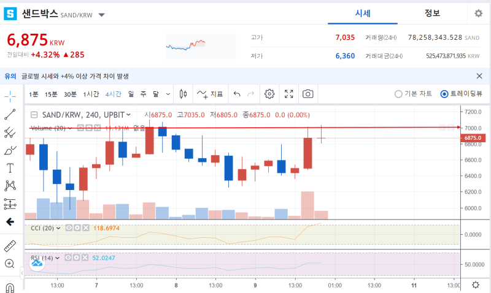Click the 6875.0 current price axis label
The image size is (491, 293).
473,138
